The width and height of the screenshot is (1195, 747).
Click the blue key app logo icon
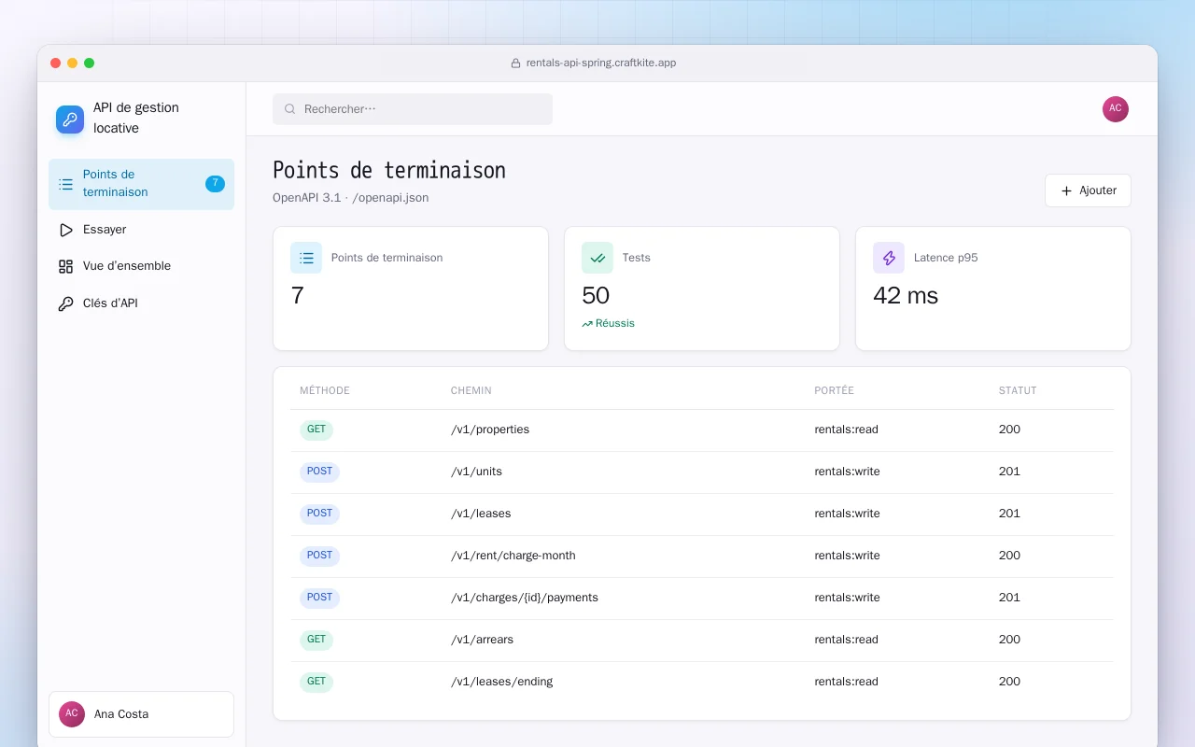tap(70, 119)
